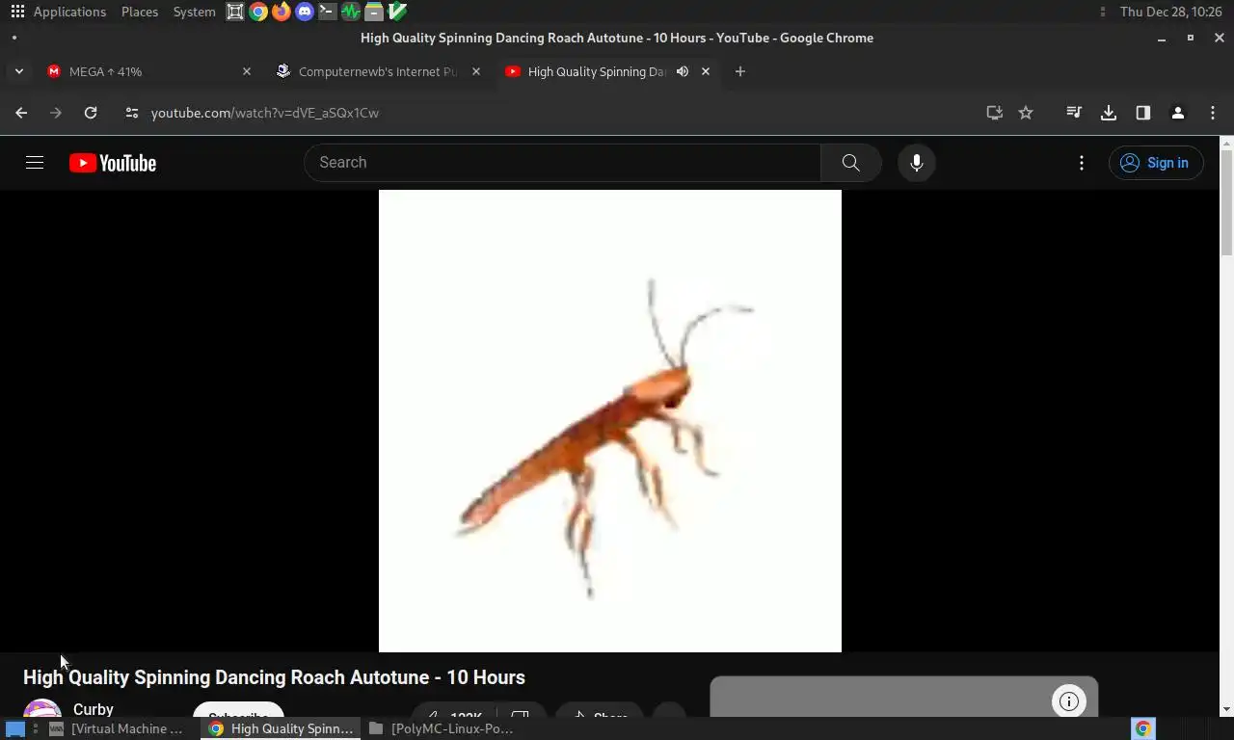Click the Curby channel avatar
Image resolution: width=1234 pixels, height=740 pixels.
click(42, 708)
